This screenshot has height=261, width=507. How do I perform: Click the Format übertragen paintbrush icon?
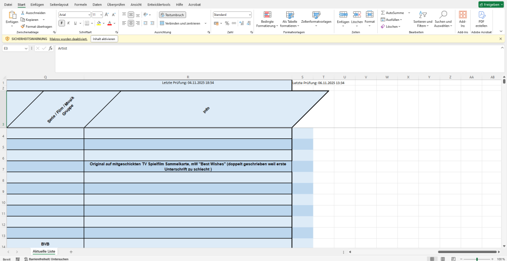(22, 27)
